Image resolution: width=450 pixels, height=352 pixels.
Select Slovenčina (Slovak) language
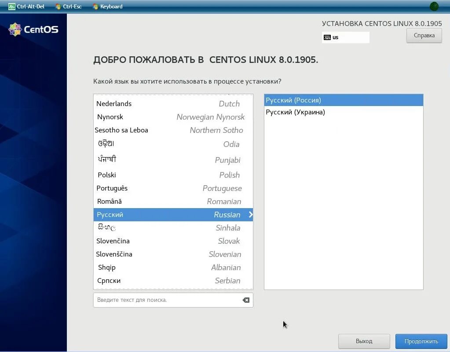[x=173, y=241]
